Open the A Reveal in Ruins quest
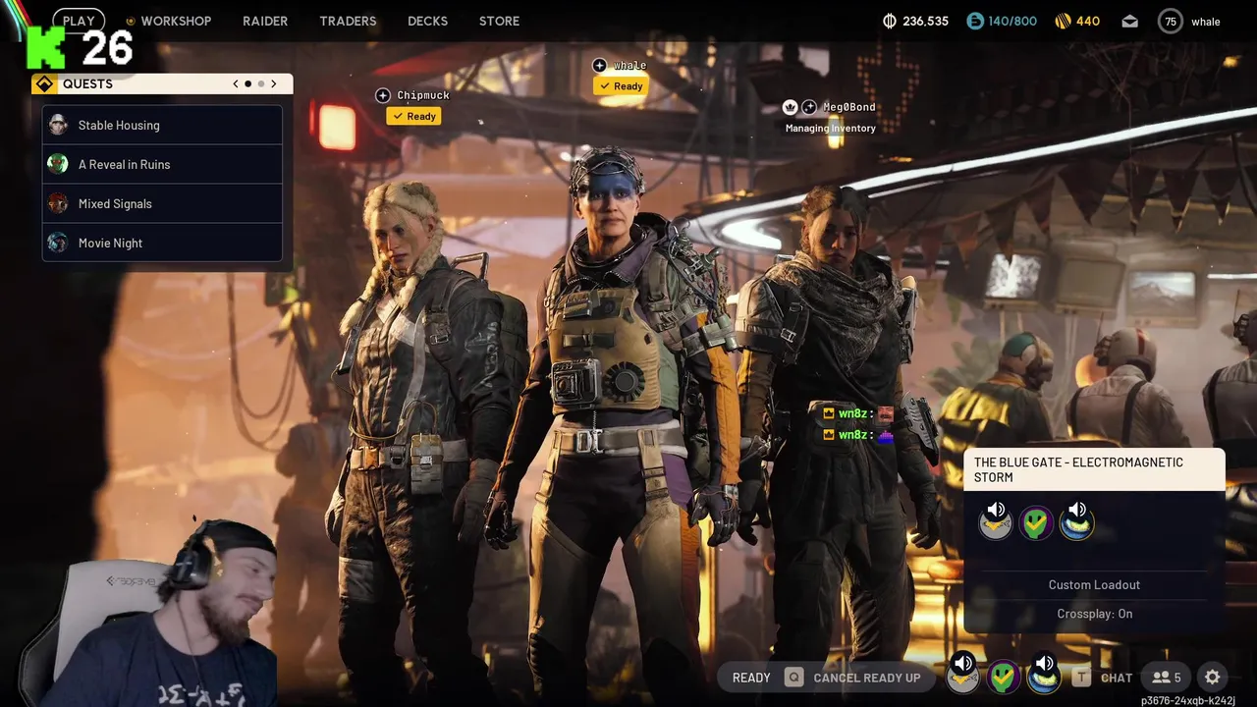Viewport: 1257px width, 707px height. pos(162,164)
